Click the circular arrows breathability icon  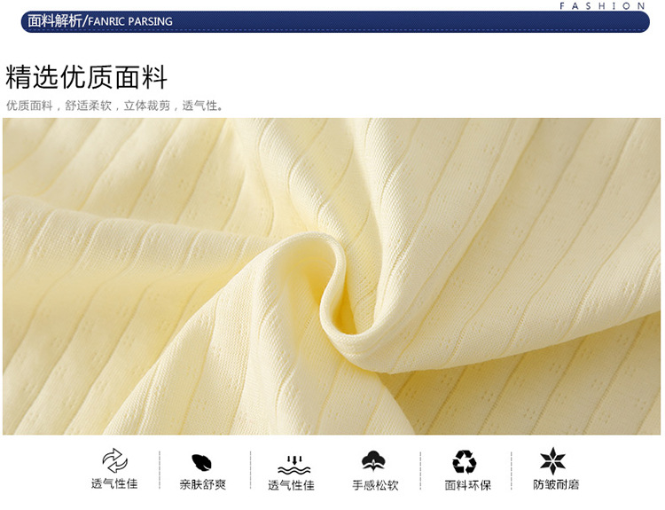tap(115, 461)
